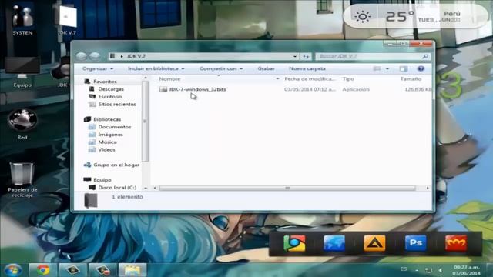The height and width of the screenshot is (277, 493).
Task: Click the network icon in system tray
Action: 428,270
